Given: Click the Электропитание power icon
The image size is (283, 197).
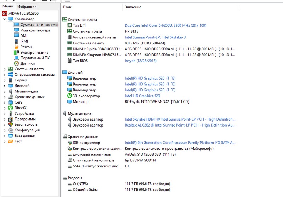Looking at the screenshot, I should pos(16,53).
